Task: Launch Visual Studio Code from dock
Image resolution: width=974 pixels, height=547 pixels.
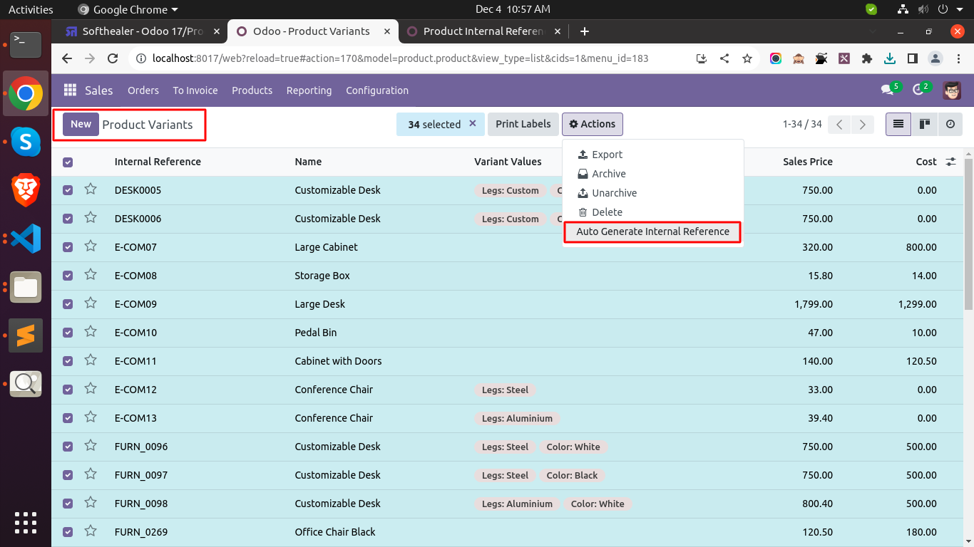Action: (26, 239)
